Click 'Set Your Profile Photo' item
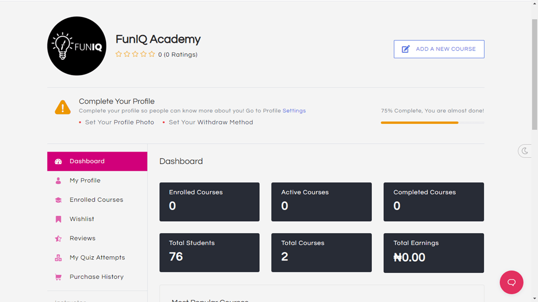The height and width of the screenshot is (302, 538). [x=119, y=122]
